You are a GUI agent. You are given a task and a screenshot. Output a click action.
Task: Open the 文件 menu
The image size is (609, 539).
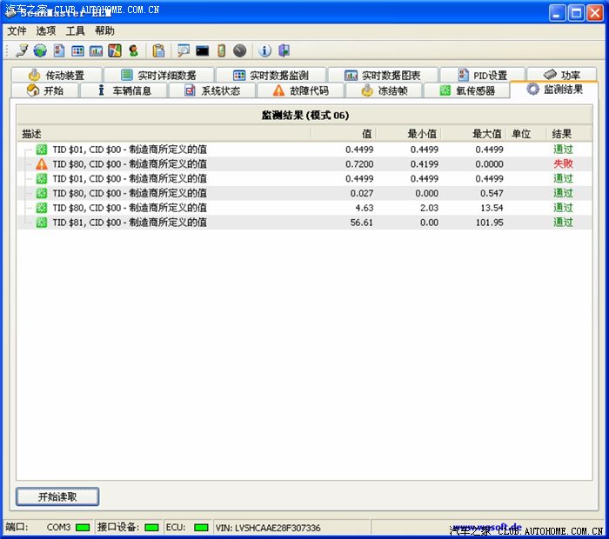(17, 30)
